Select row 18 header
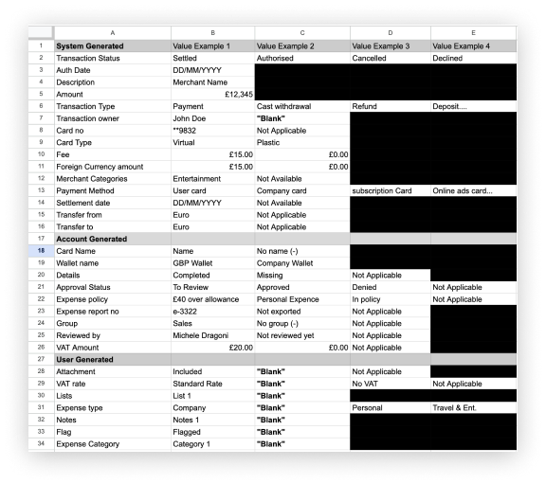 [41, 251]
